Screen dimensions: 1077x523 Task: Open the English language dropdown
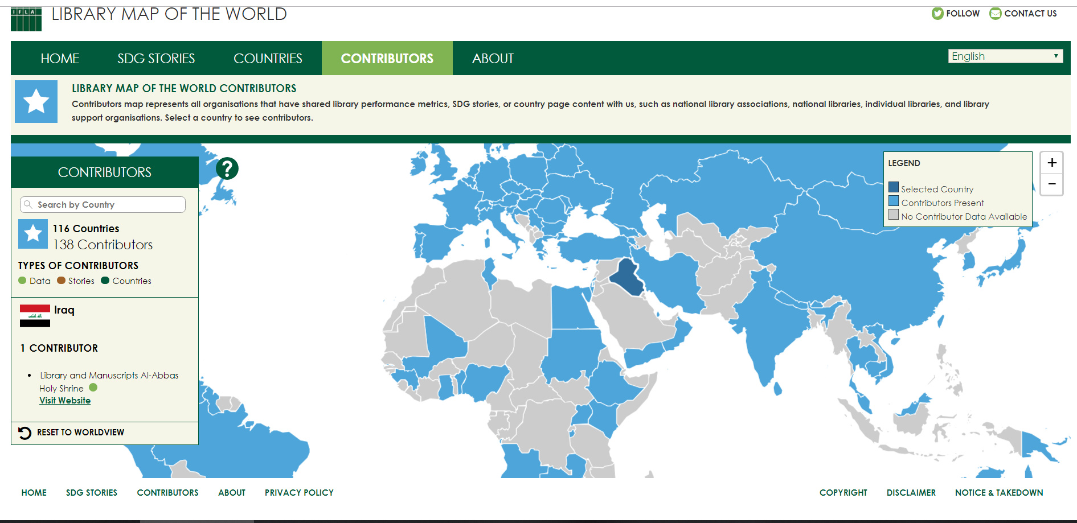coord(1005,56)
